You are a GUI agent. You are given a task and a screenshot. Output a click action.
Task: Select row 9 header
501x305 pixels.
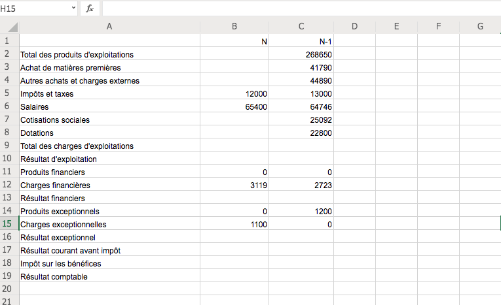[9, 146]
